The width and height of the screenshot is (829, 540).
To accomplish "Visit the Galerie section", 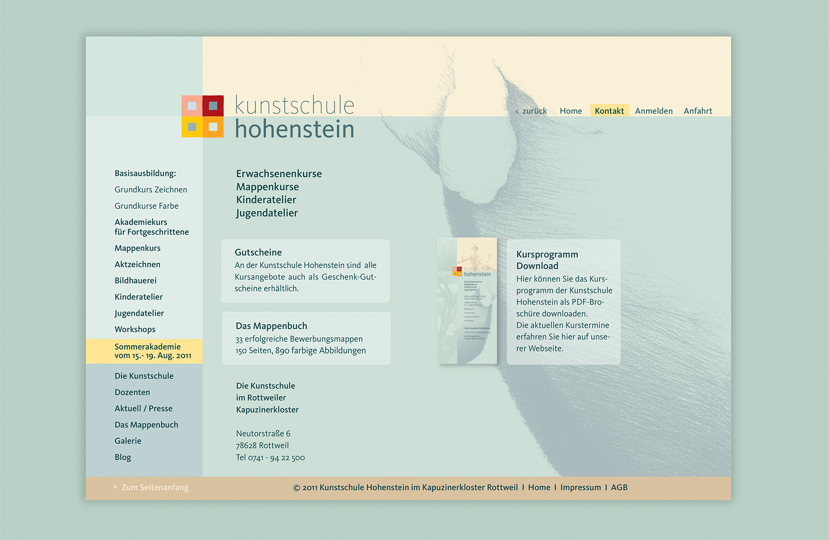I will pyautogui.click(x=128, y=441).
